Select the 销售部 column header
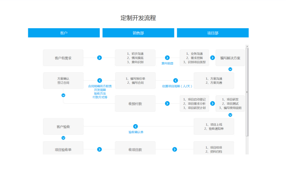Image resolution: width=286 pixels, height=169 pixels. [138, 33]
